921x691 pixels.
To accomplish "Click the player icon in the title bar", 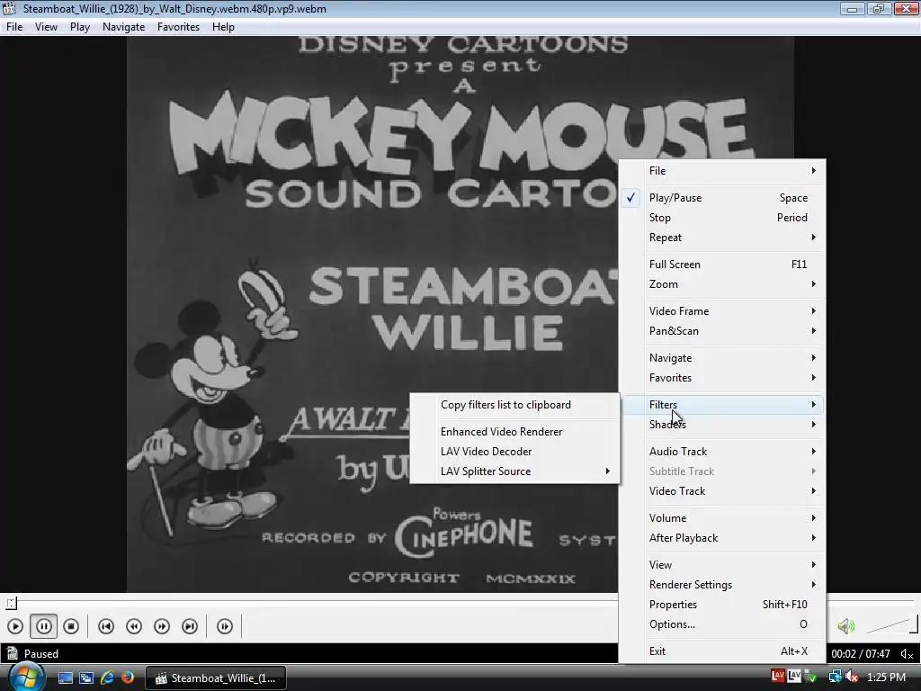I will (9, 8).
